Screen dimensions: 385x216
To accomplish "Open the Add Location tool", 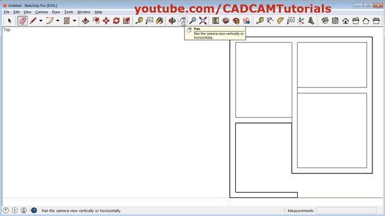I will click(215, 21).
